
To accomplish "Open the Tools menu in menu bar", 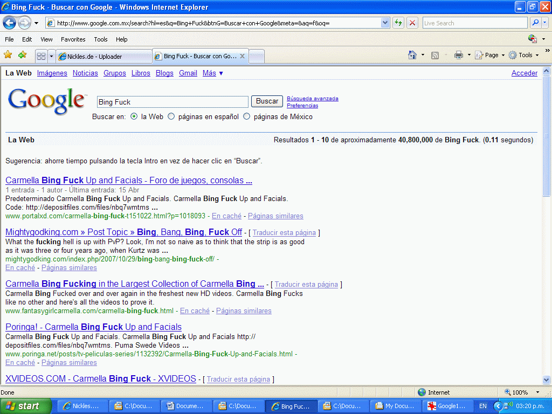I will (100, 39).
